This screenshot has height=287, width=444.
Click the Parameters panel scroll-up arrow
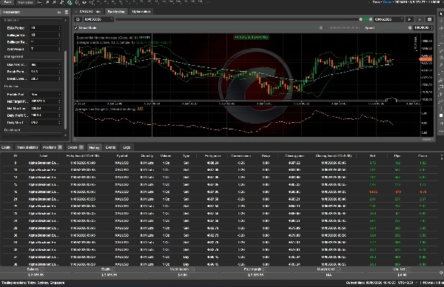coord(66,20)
